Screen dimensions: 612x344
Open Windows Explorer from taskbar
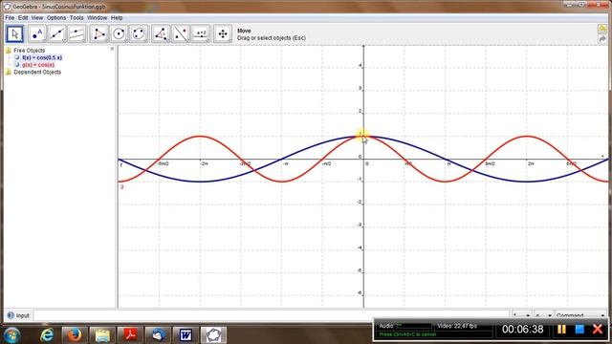(102, 335)
